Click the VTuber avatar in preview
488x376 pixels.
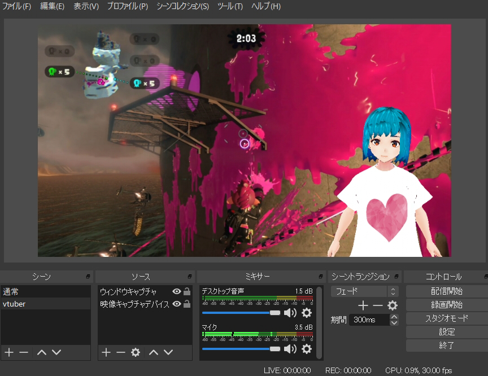tap(386, 182)
